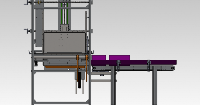Click the right guide clamp on the conveyor
This screenshot has width=200, height=105.
pyautogui.click(x=149, y=65)
